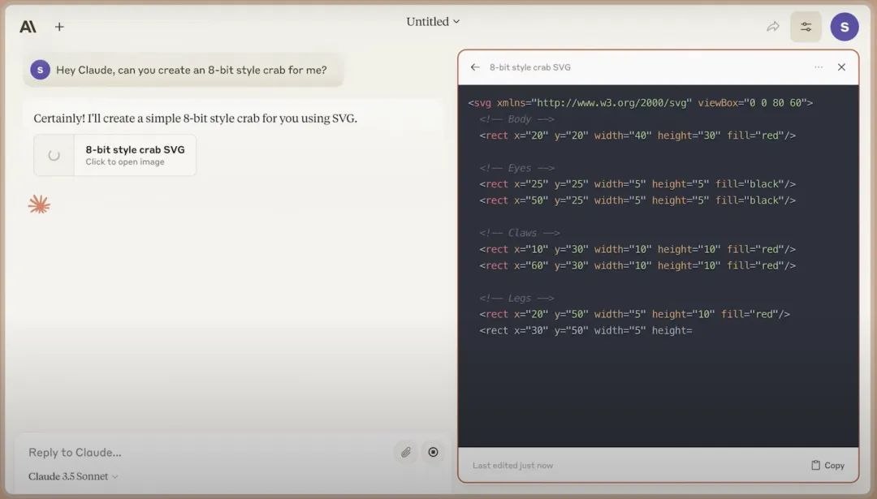877x499 pixels.
Task: Click the share arrow icon
Action: (772, 27)
